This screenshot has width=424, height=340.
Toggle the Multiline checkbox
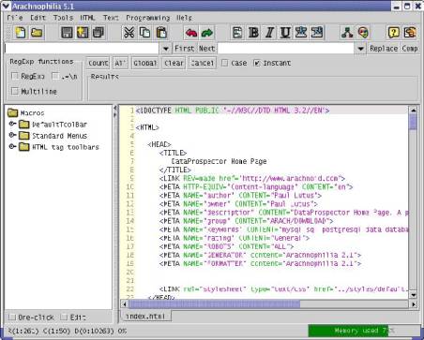[x=15, y=91]
